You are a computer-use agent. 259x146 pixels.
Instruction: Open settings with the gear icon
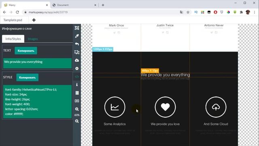77,69
